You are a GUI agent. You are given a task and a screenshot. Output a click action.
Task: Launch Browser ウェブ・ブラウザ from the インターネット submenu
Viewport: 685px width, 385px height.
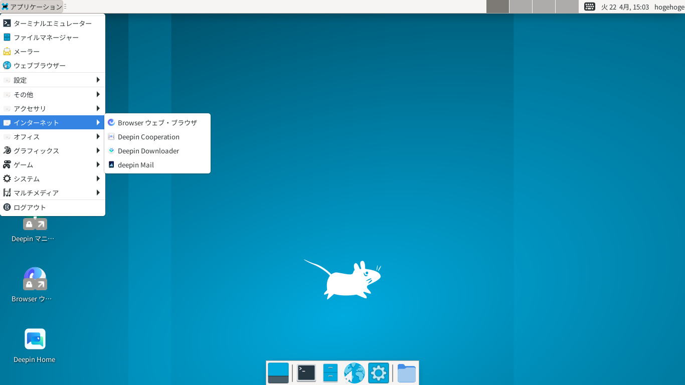click(157, 122)
